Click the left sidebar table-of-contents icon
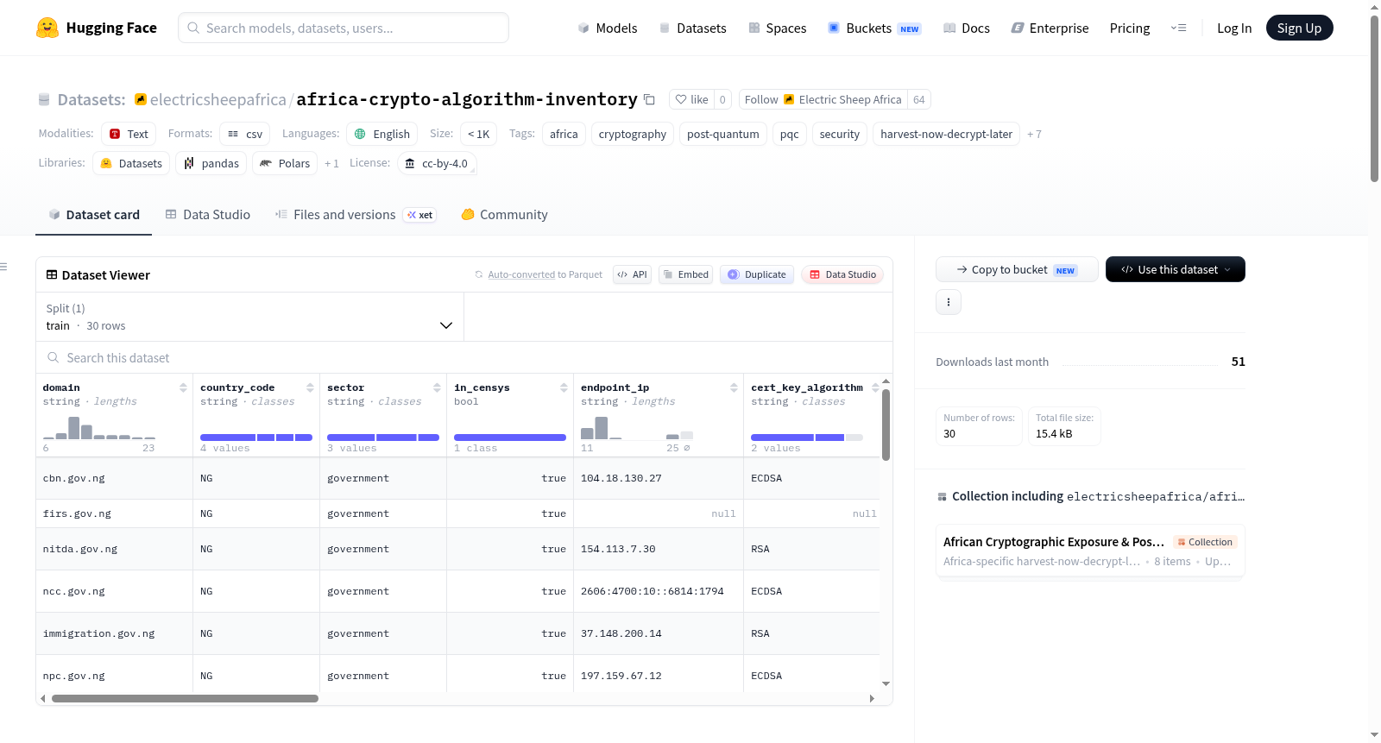Image resolution: width=1381 pixels, height=743 pixels. pyautogui.click(x=4, y=267)
